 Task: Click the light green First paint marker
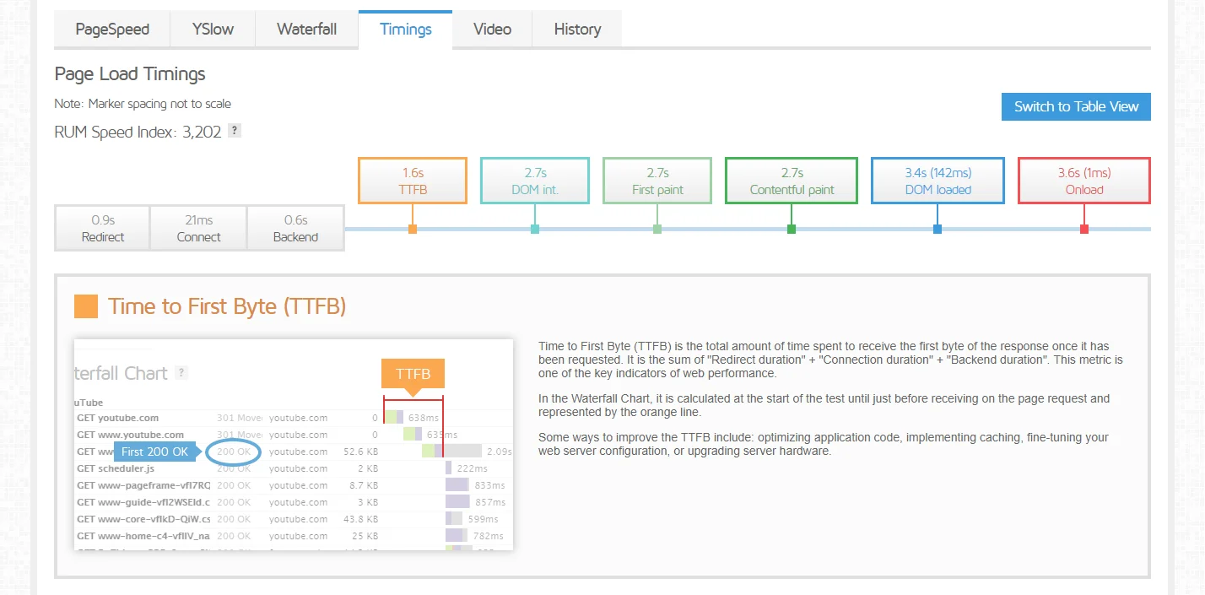click(657, 229)
